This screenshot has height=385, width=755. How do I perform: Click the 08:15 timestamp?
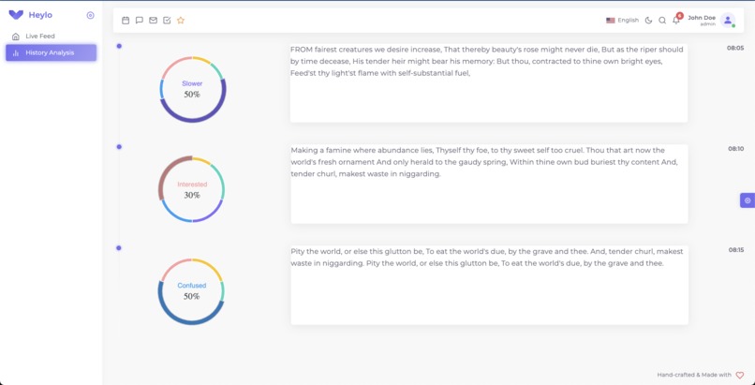[735, 250]
